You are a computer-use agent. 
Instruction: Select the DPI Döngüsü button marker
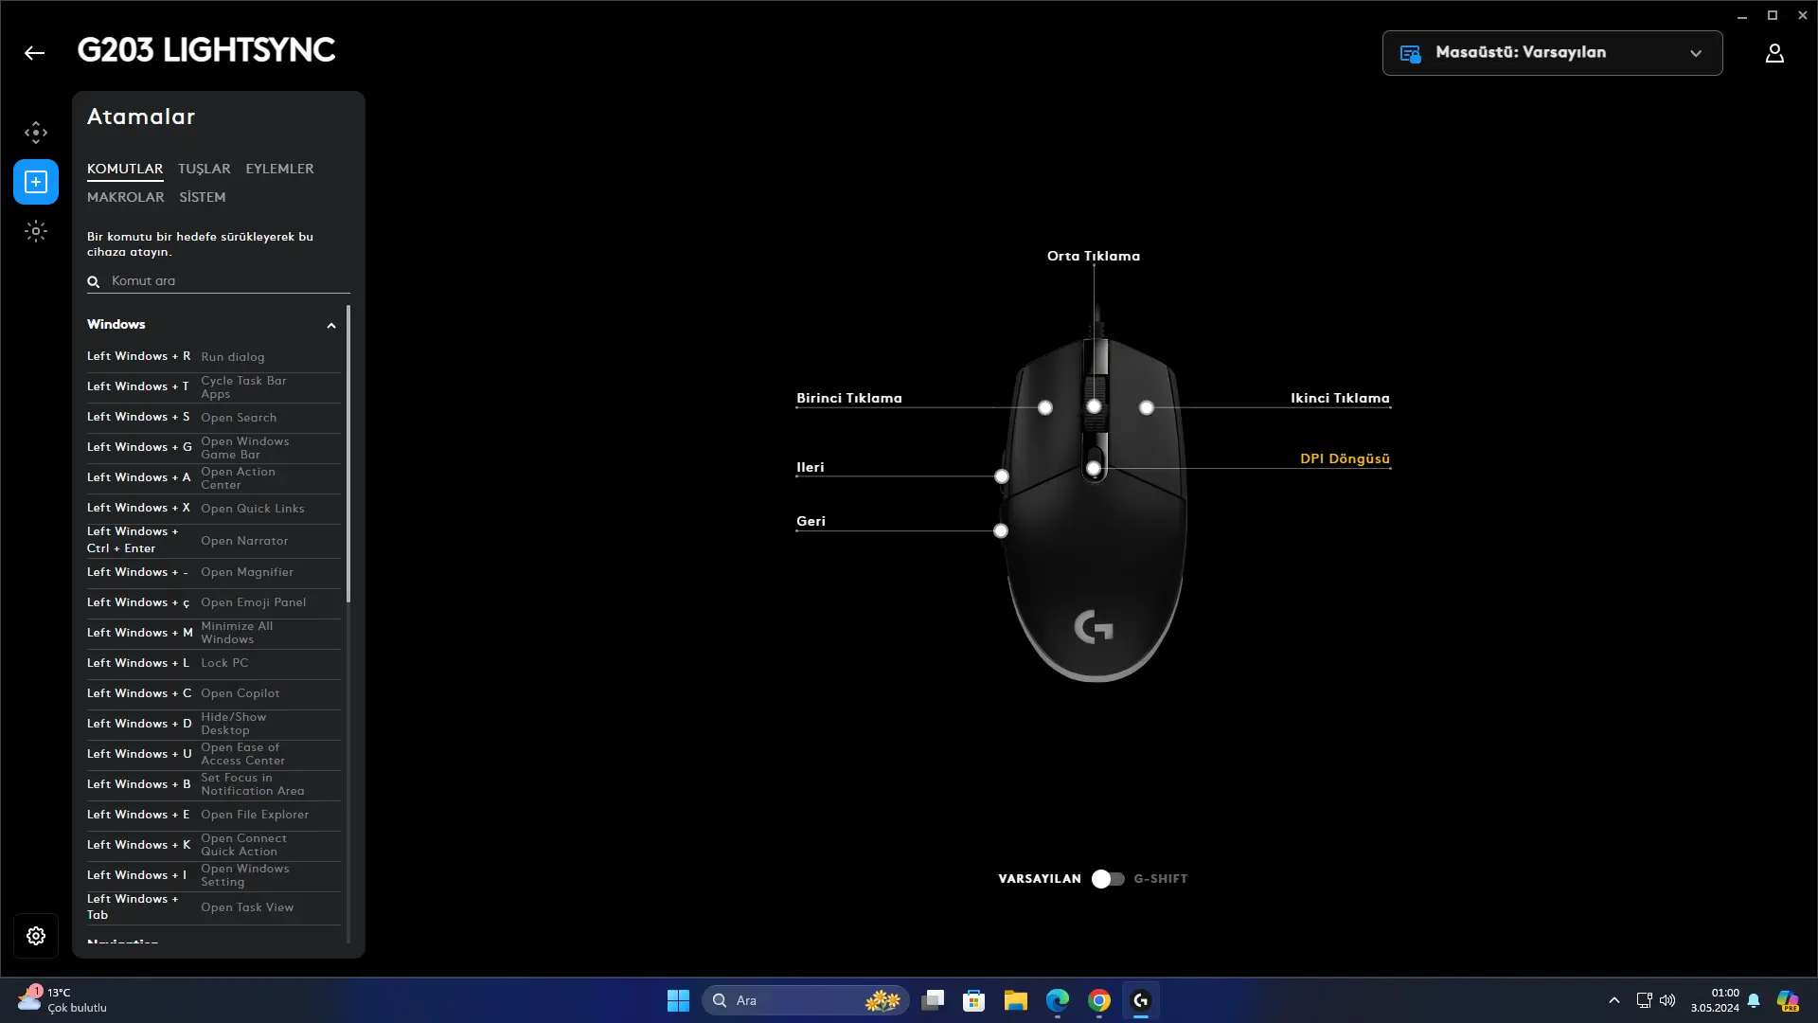coord(1094,468)
